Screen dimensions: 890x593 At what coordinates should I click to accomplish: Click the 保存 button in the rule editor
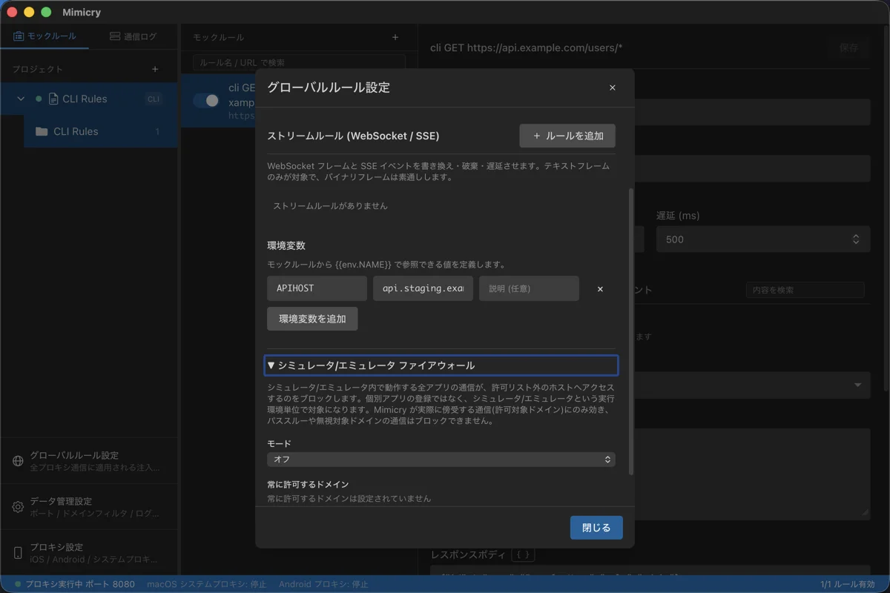coord(849,47)
